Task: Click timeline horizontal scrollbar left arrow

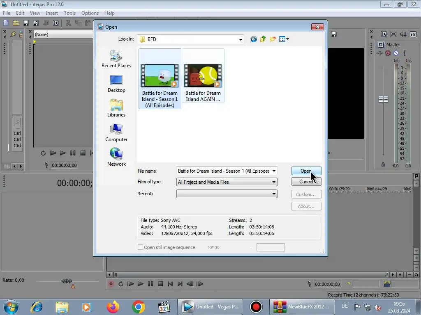Action: pyautogui.click(x=109, y=274)
